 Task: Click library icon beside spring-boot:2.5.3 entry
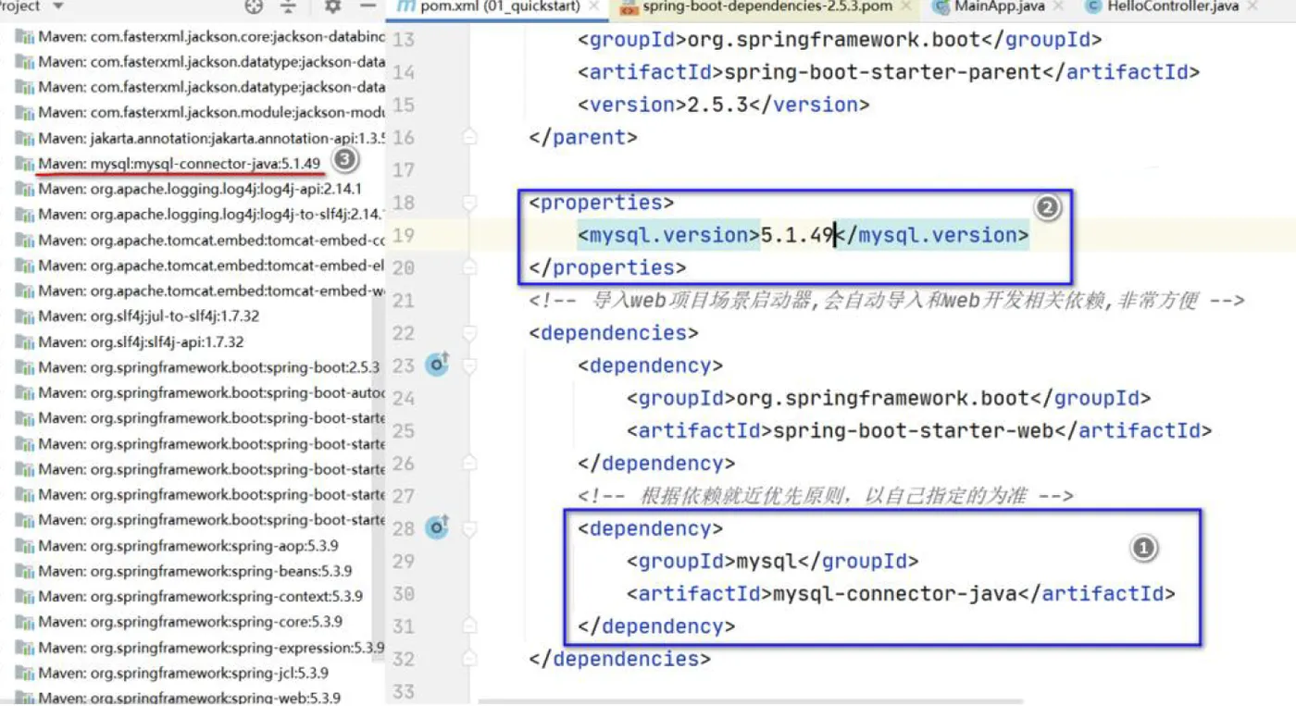[x=24, y=367]
